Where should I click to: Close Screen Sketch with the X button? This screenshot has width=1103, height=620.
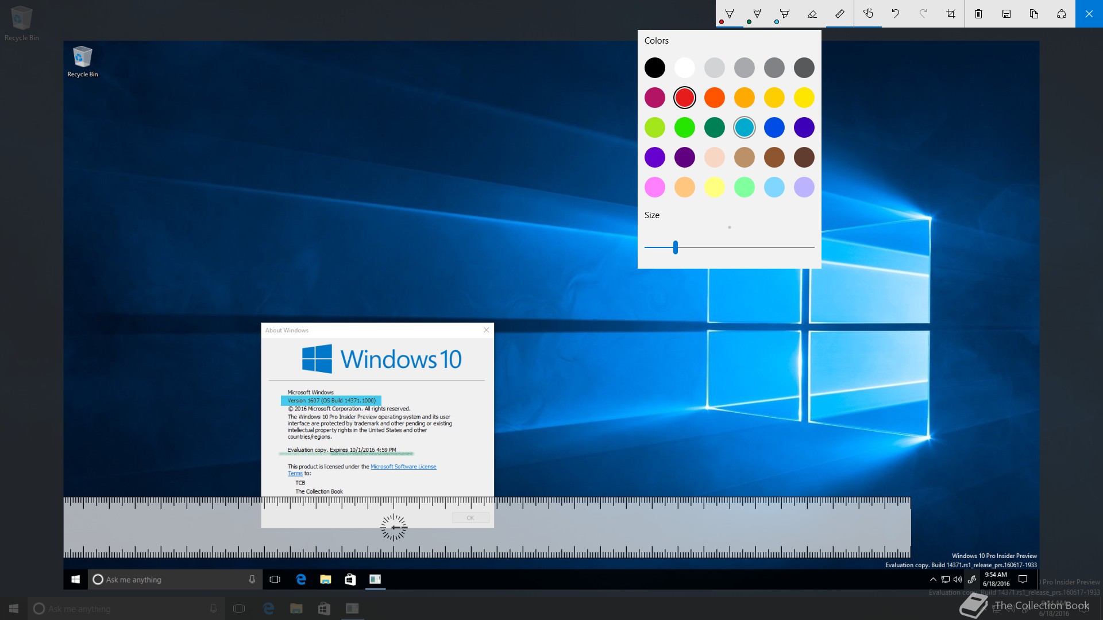[x=1089, y=14]
